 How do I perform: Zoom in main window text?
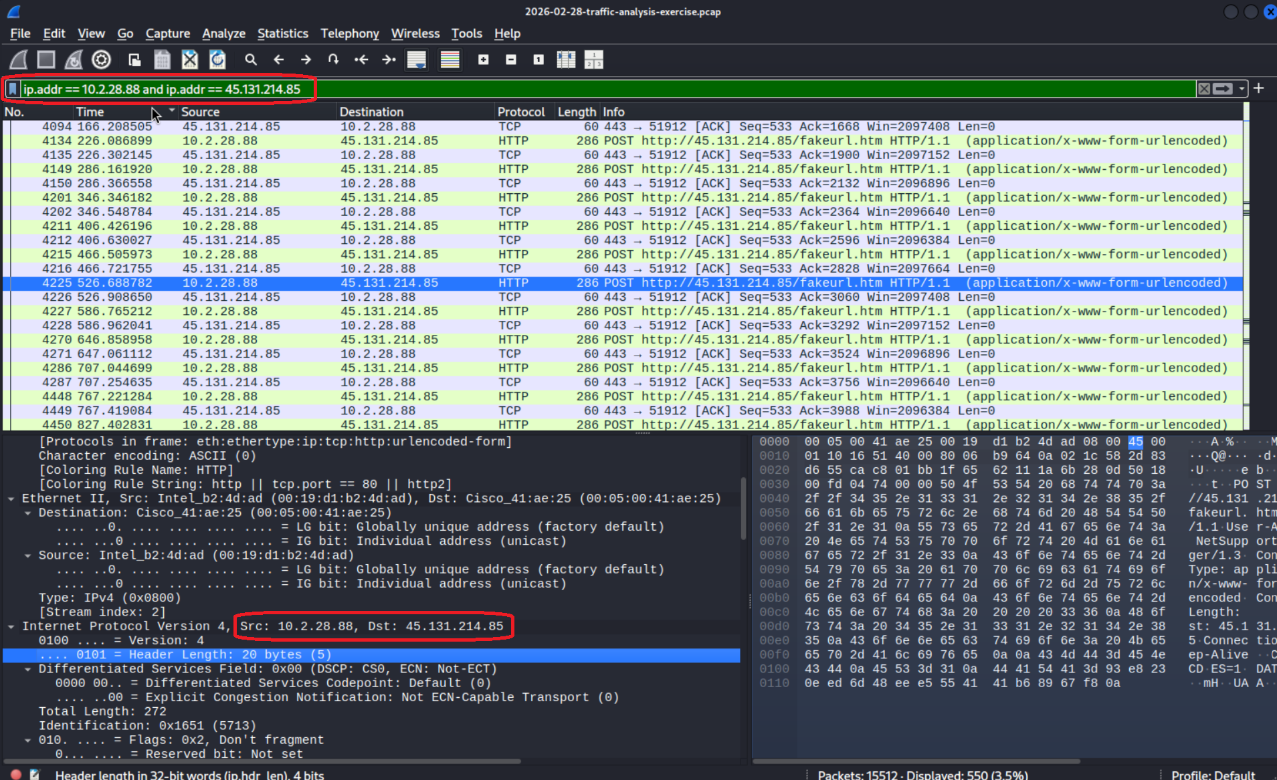483,60
